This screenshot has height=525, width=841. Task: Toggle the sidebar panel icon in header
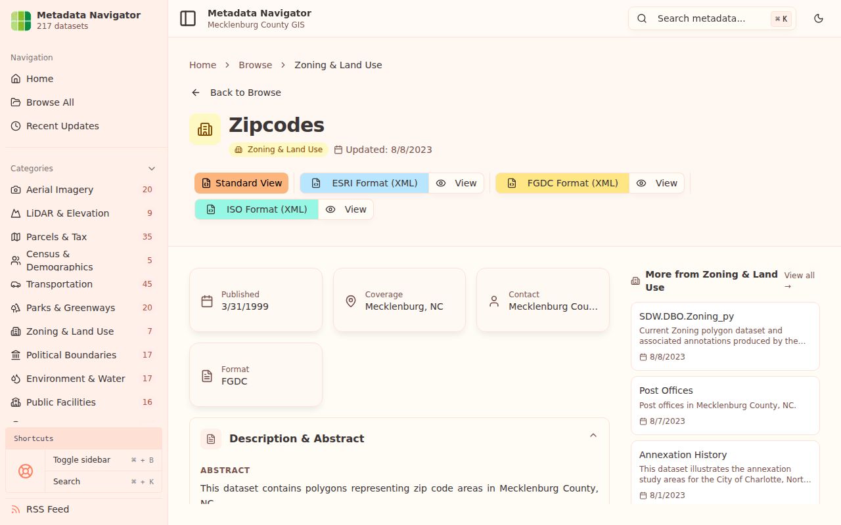point(188,18)
